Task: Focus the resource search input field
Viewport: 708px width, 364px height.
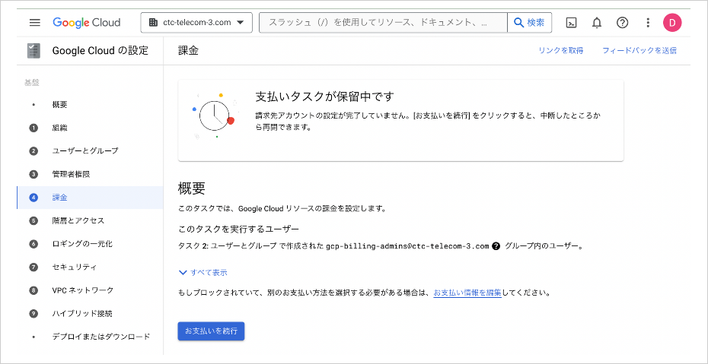Action: tap(383, 23)
